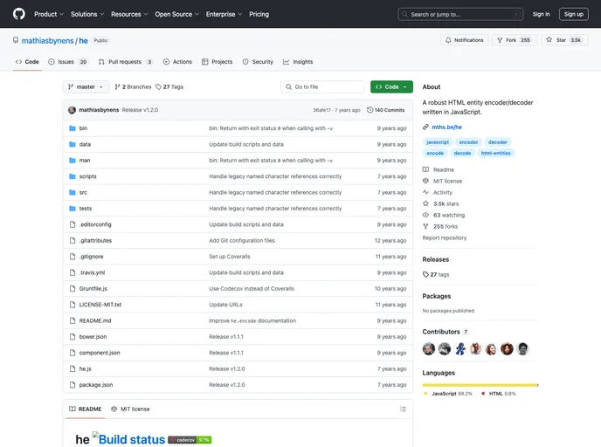Click mathiasbynens commit author avatar
This screenshot has width=601, height=447.
(72, 110)
